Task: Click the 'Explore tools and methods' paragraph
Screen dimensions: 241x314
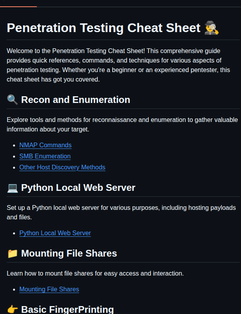Action: (122, 125)
